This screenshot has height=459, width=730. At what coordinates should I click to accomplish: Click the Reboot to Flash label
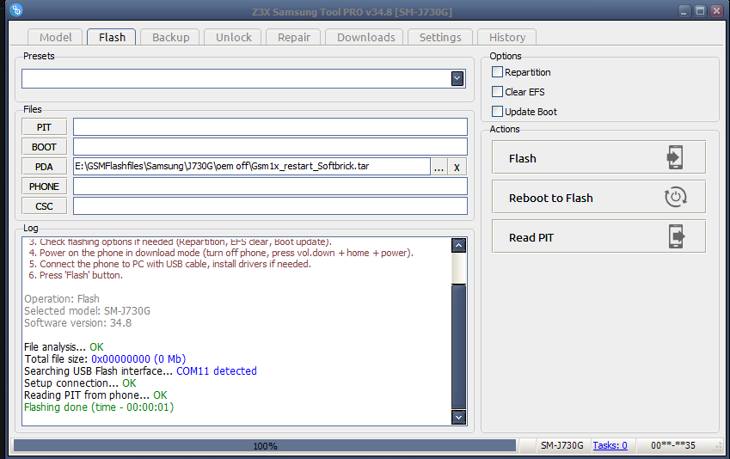point(551,199)
